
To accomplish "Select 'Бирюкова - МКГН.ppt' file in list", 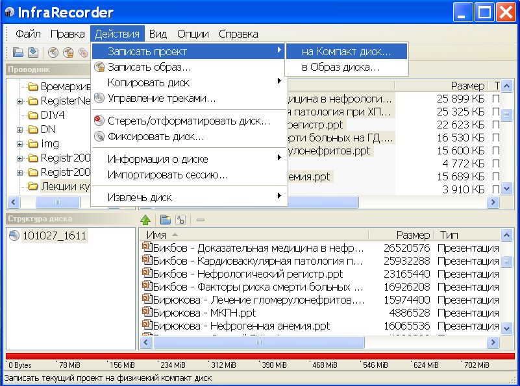I will pyautogui.click(x=204, y=313).
